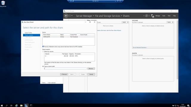Select the C: volume row

click(70, 56)
